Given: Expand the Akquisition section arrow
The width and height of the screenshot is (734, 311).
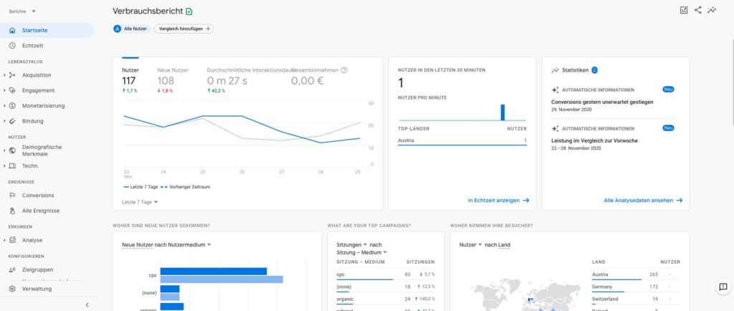Looking at the screenshot, I should 4,75.
